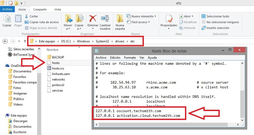
Task: Select the protocol file
Action: pos(56,85)
